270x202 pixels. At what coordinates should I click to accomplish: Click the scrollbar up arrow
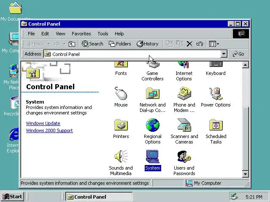click(245, 65)
